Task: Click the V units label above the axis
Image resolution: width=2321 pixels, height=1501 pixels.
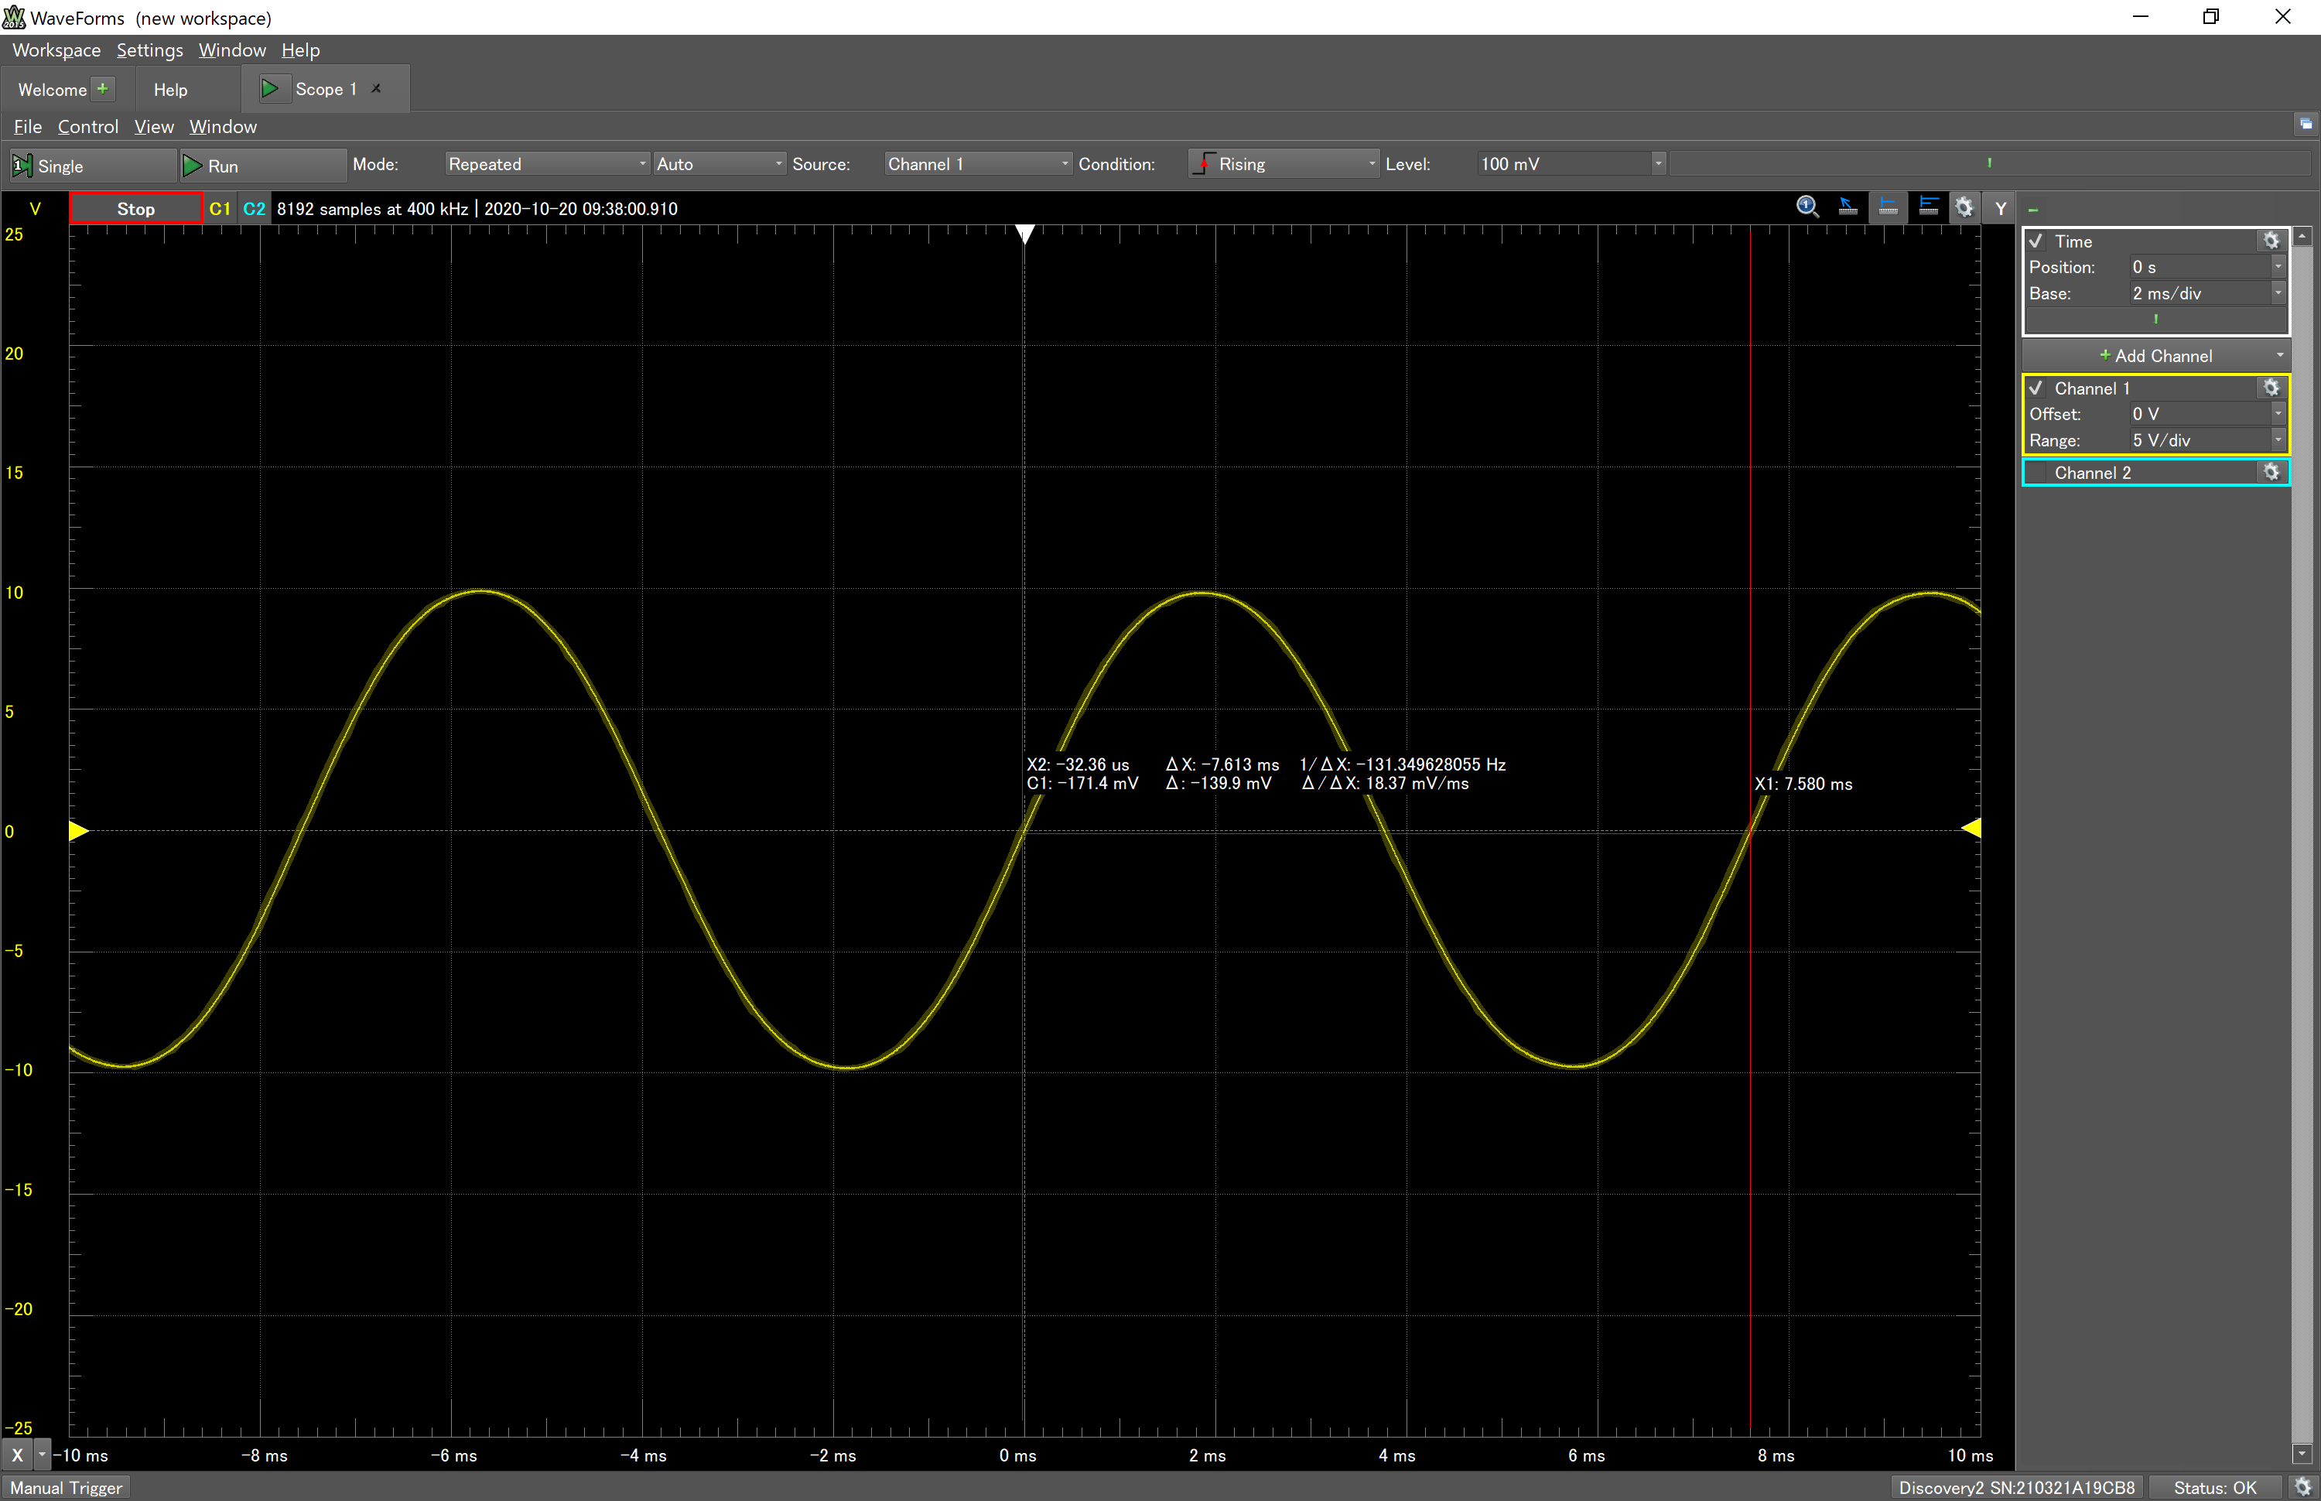Action: [x=35, y=209]
